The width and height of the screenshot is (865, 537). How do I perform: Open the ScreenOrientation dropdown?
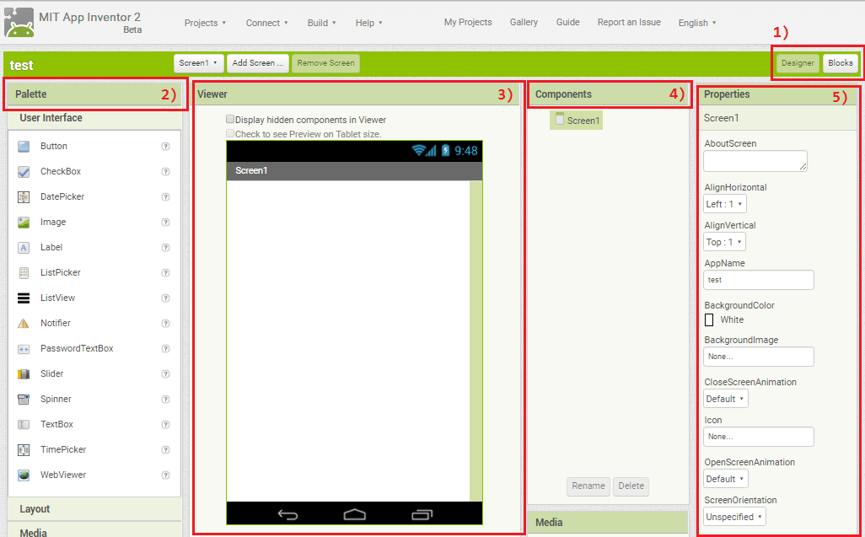click(733, 516)
